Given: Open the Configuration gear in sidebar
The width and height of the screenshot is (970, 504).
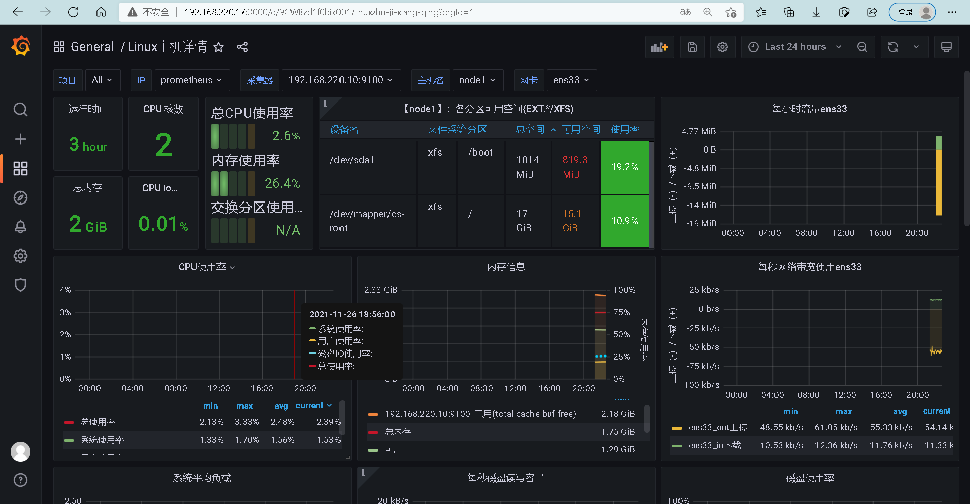Looking at the screenshot, I should point(20,256).
